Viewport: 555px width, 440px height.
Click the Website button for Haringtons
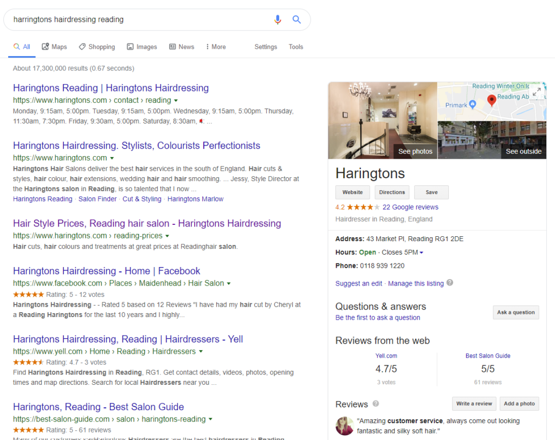(352, 192)
